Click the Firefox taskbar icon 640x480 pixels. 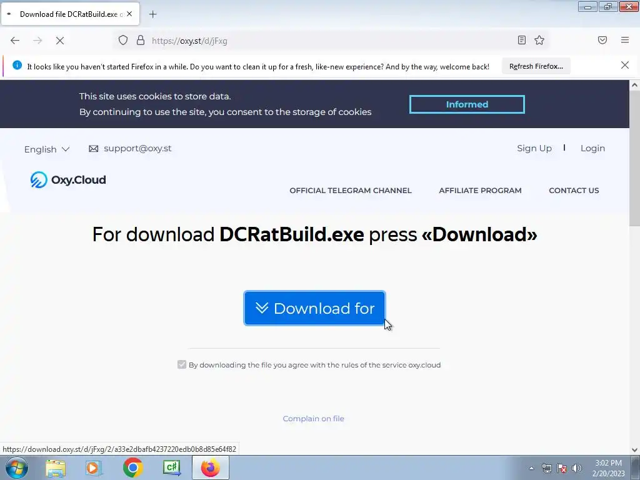[211, 467]
